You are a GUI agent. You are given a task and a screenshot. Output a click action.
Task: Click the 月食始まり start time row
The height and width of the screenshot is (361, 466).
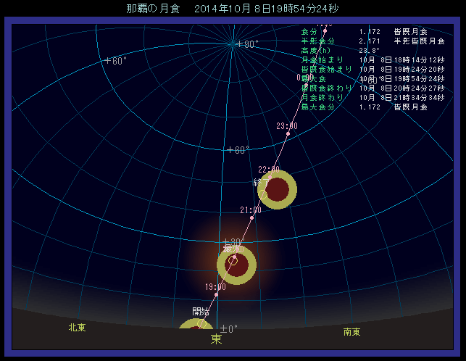pos(364,60)
